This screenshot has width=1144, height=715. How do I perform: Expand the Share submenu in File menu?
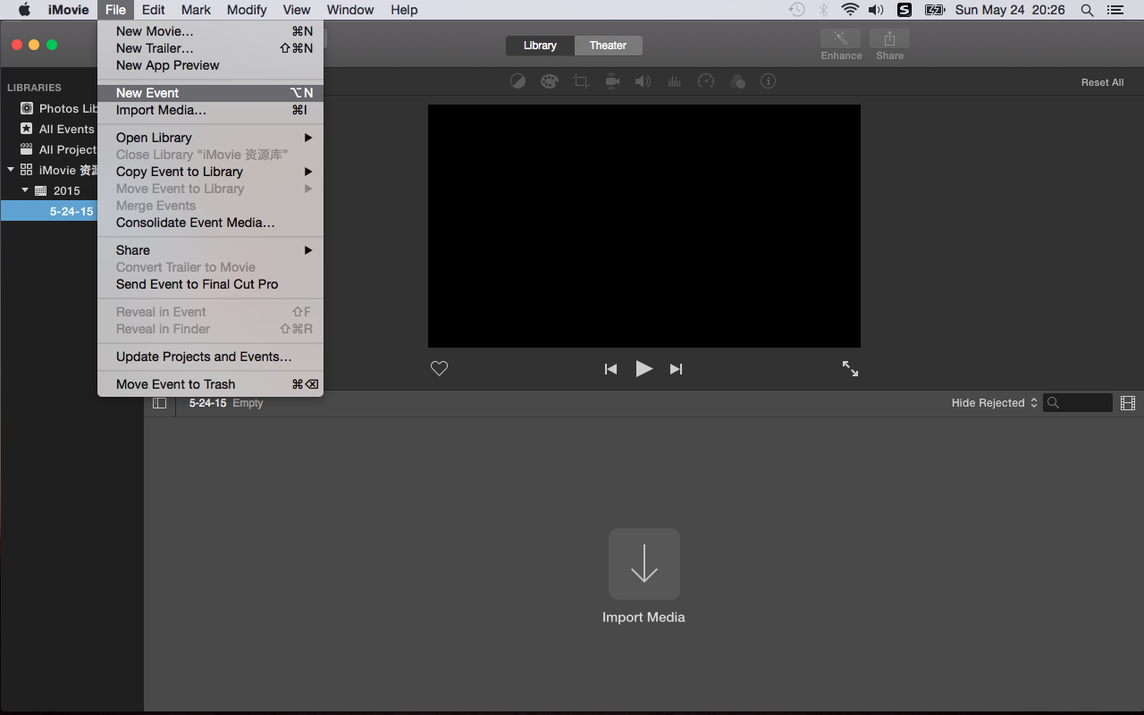(x=210, y=250)
